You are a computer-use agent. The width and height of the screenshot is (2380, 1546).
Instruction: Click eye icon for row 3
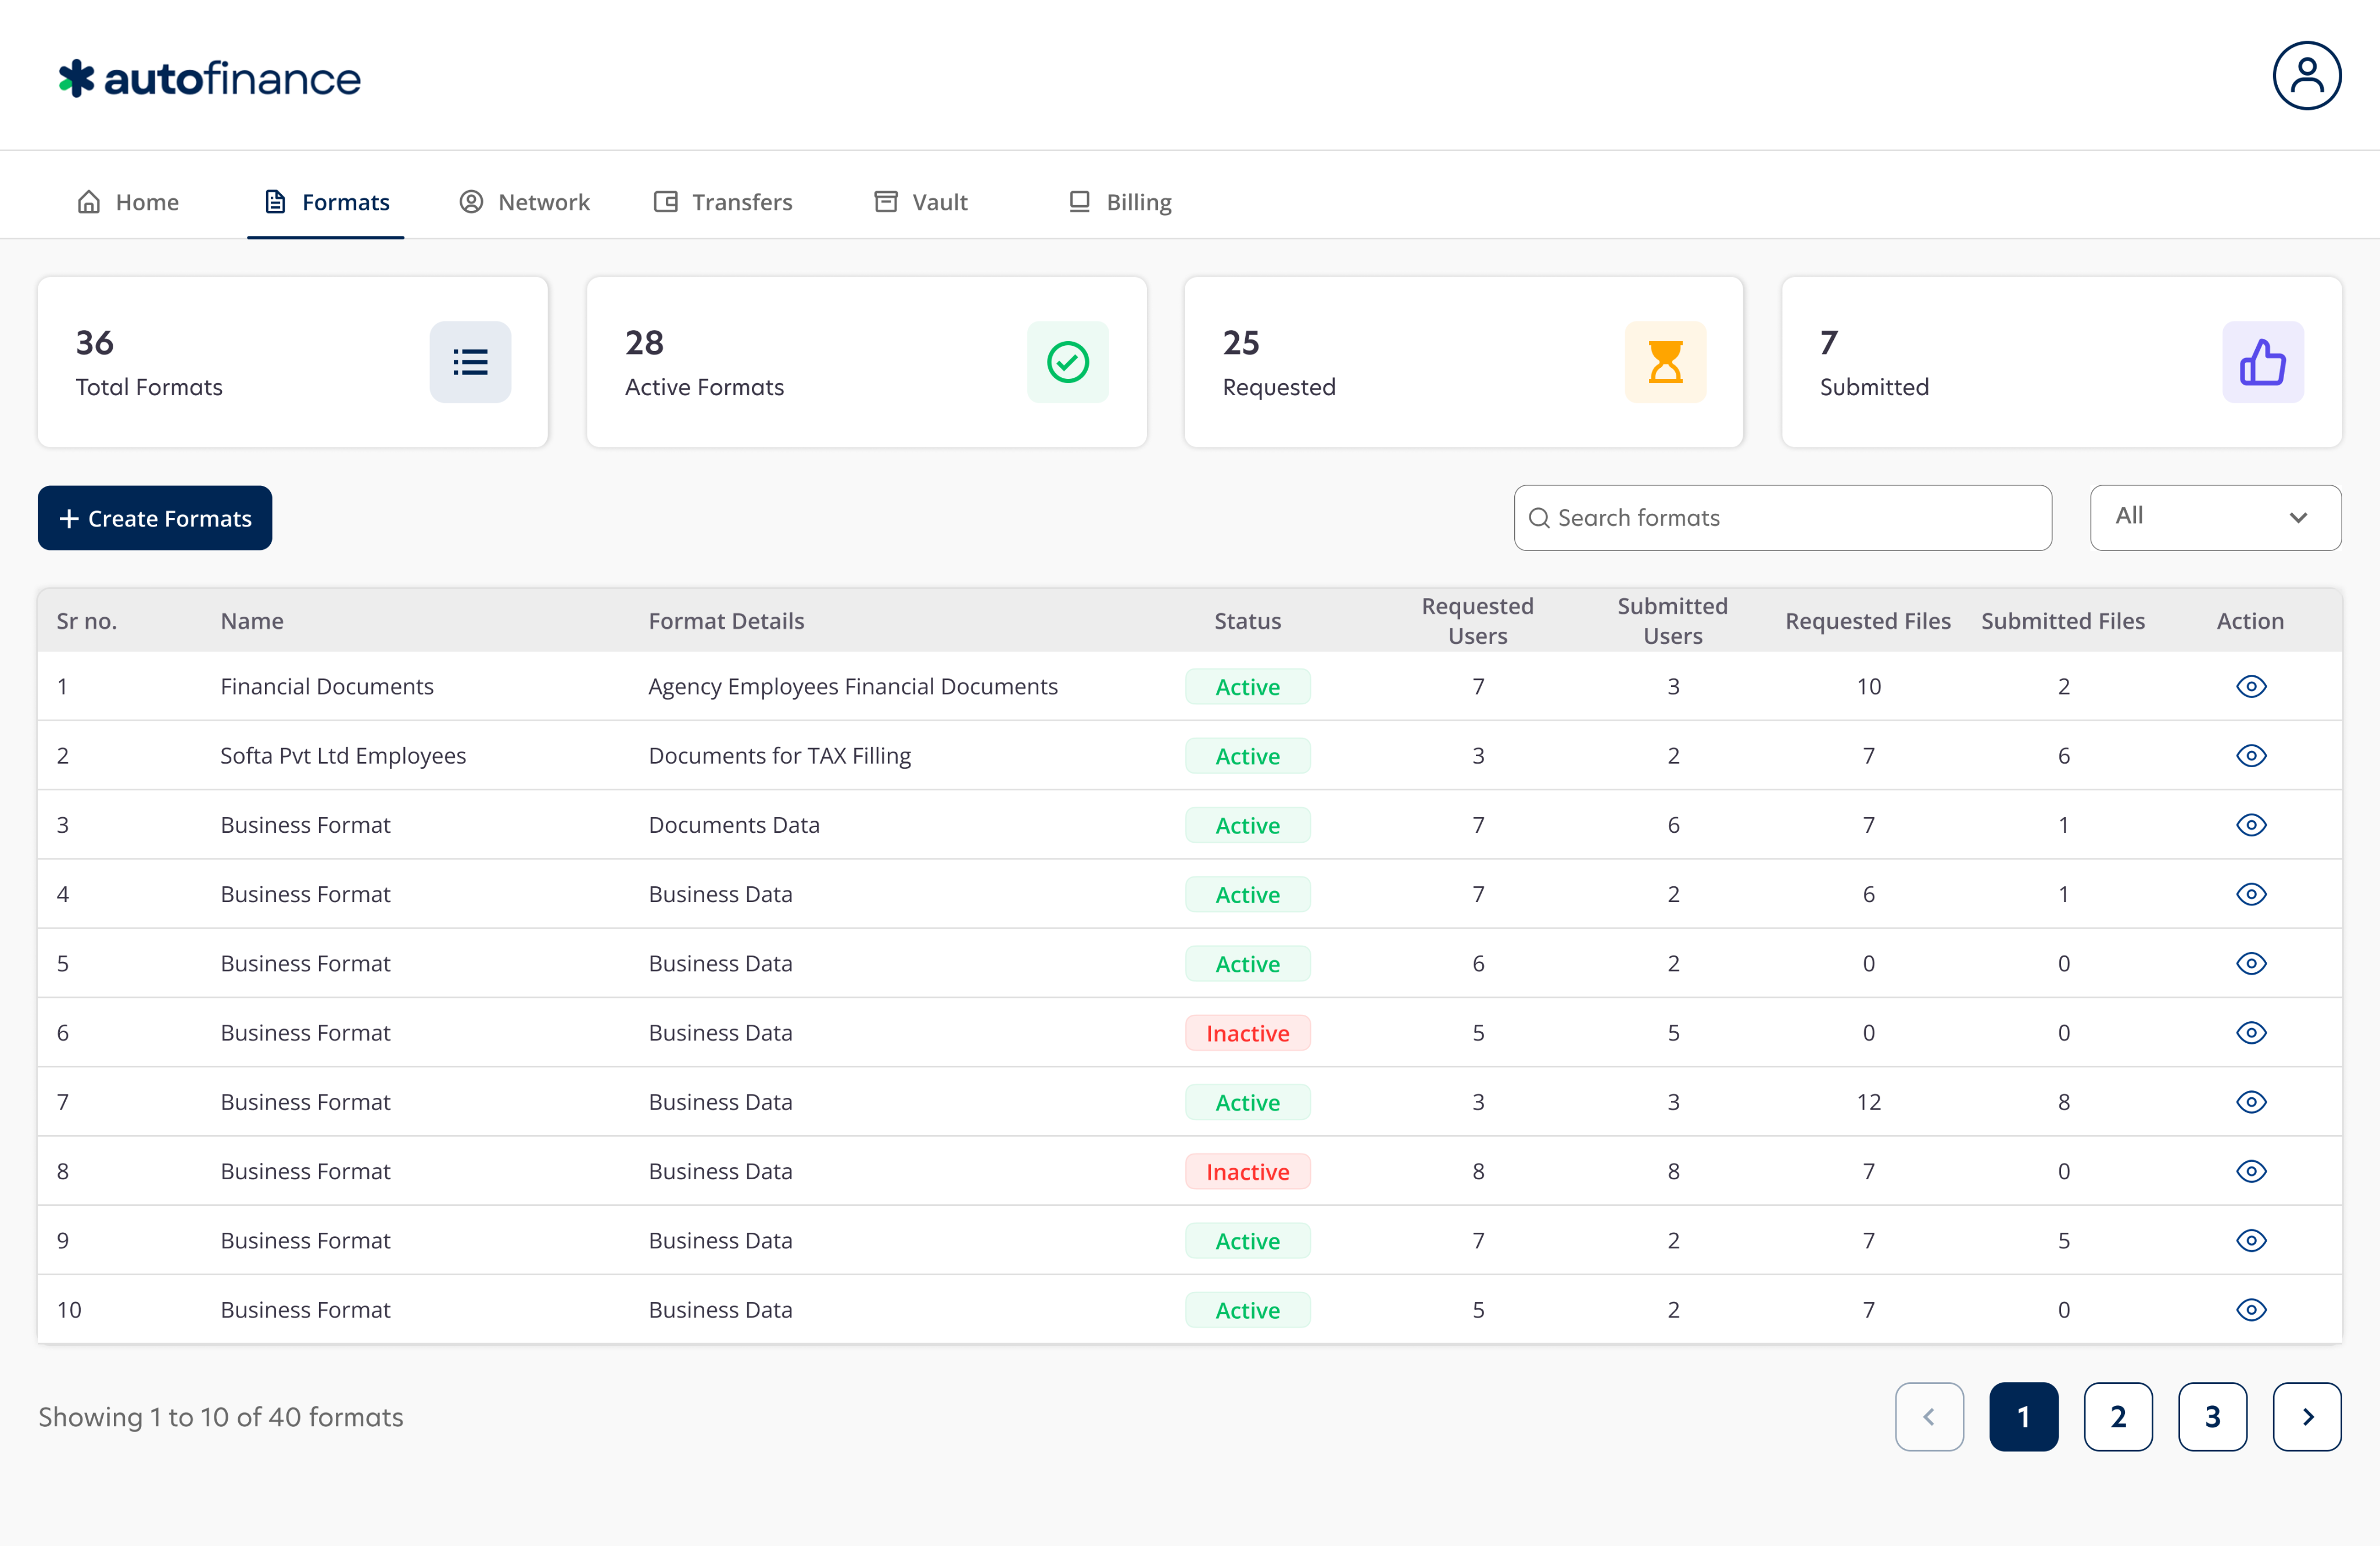pos(2251,825)
